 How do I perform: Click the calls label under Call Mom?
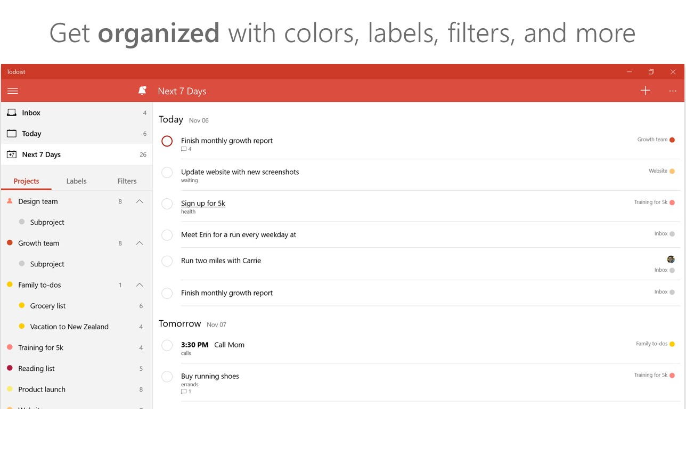coord(186,353)
